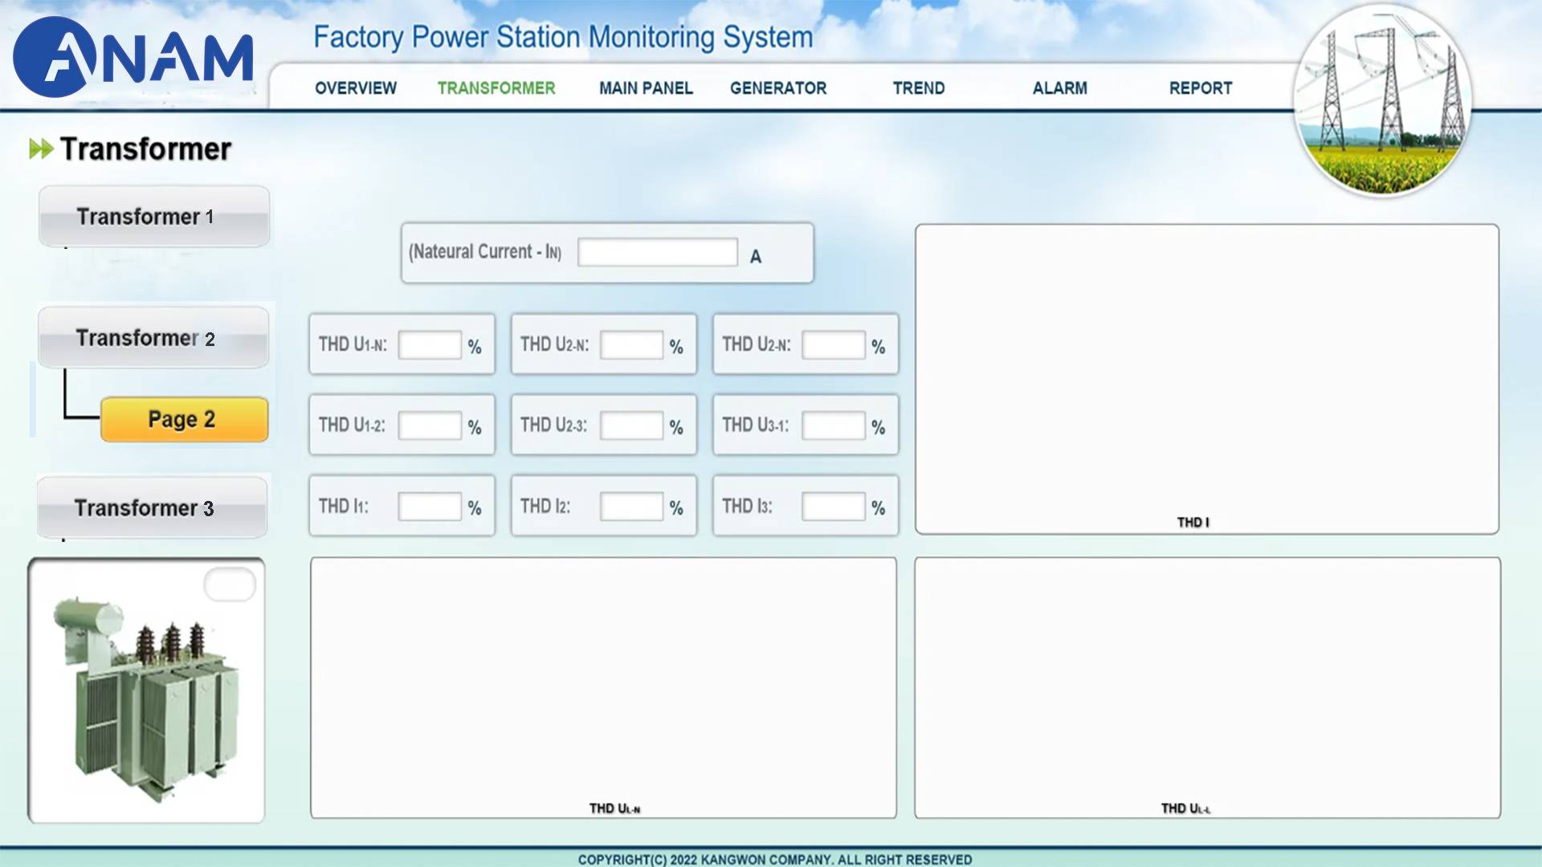Viewport: 1542px width, 867px height.
Task: Open the REPORT tab
Action: [x=1201, y=88]
